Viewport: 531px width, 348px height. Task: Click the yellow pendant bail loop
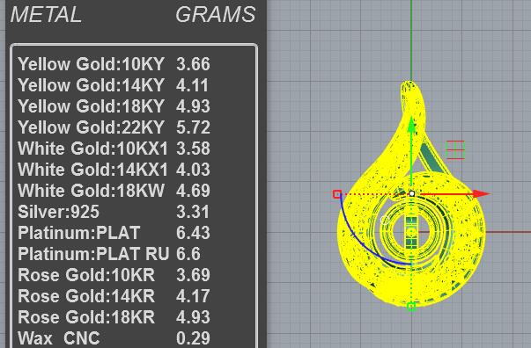coord(412,98)
